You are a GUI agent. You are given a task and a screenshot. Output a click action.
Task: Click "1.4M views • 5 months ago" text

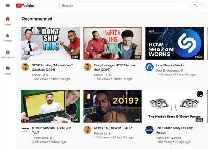pos(51,79)
